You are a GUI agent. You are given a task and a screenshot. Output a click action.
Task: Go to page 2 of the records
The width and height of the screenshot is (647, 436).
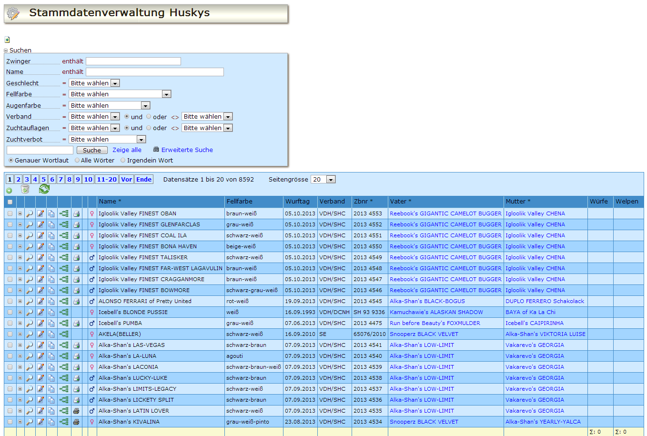pos(18,179)
